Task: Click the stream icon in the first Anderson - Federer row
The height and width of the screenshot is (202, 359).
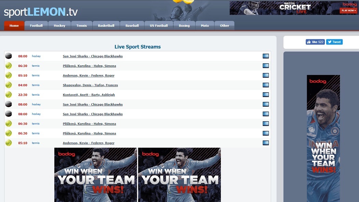Action: tap(266, 75)
